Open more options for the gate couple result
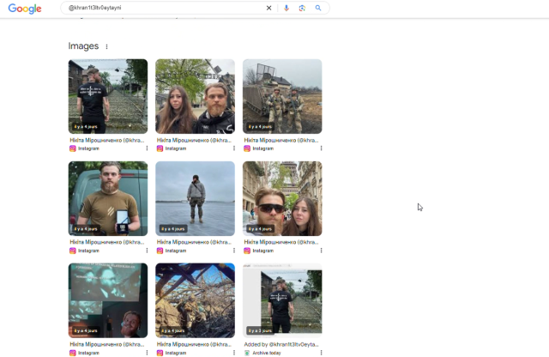This screenshot has height=357, width=549. tap(234, 148)
